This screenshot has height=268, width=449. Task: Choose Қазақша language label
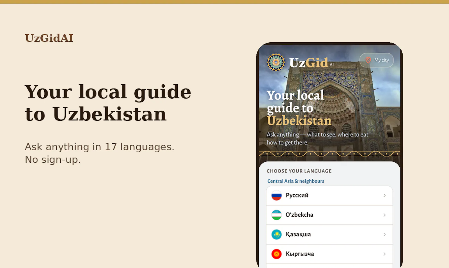[x=298, y=234]
